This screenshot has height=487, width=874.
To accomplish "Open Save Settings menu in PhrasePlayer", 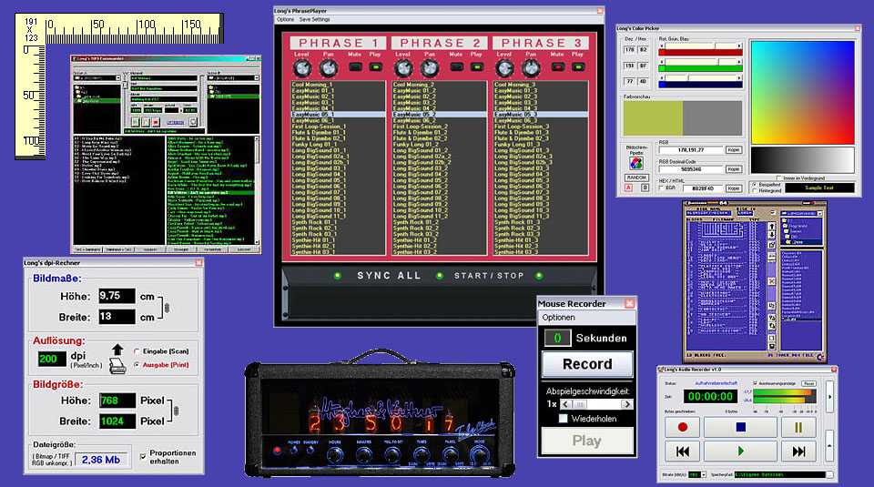I will pyautogui.click(x=315, y=19).
